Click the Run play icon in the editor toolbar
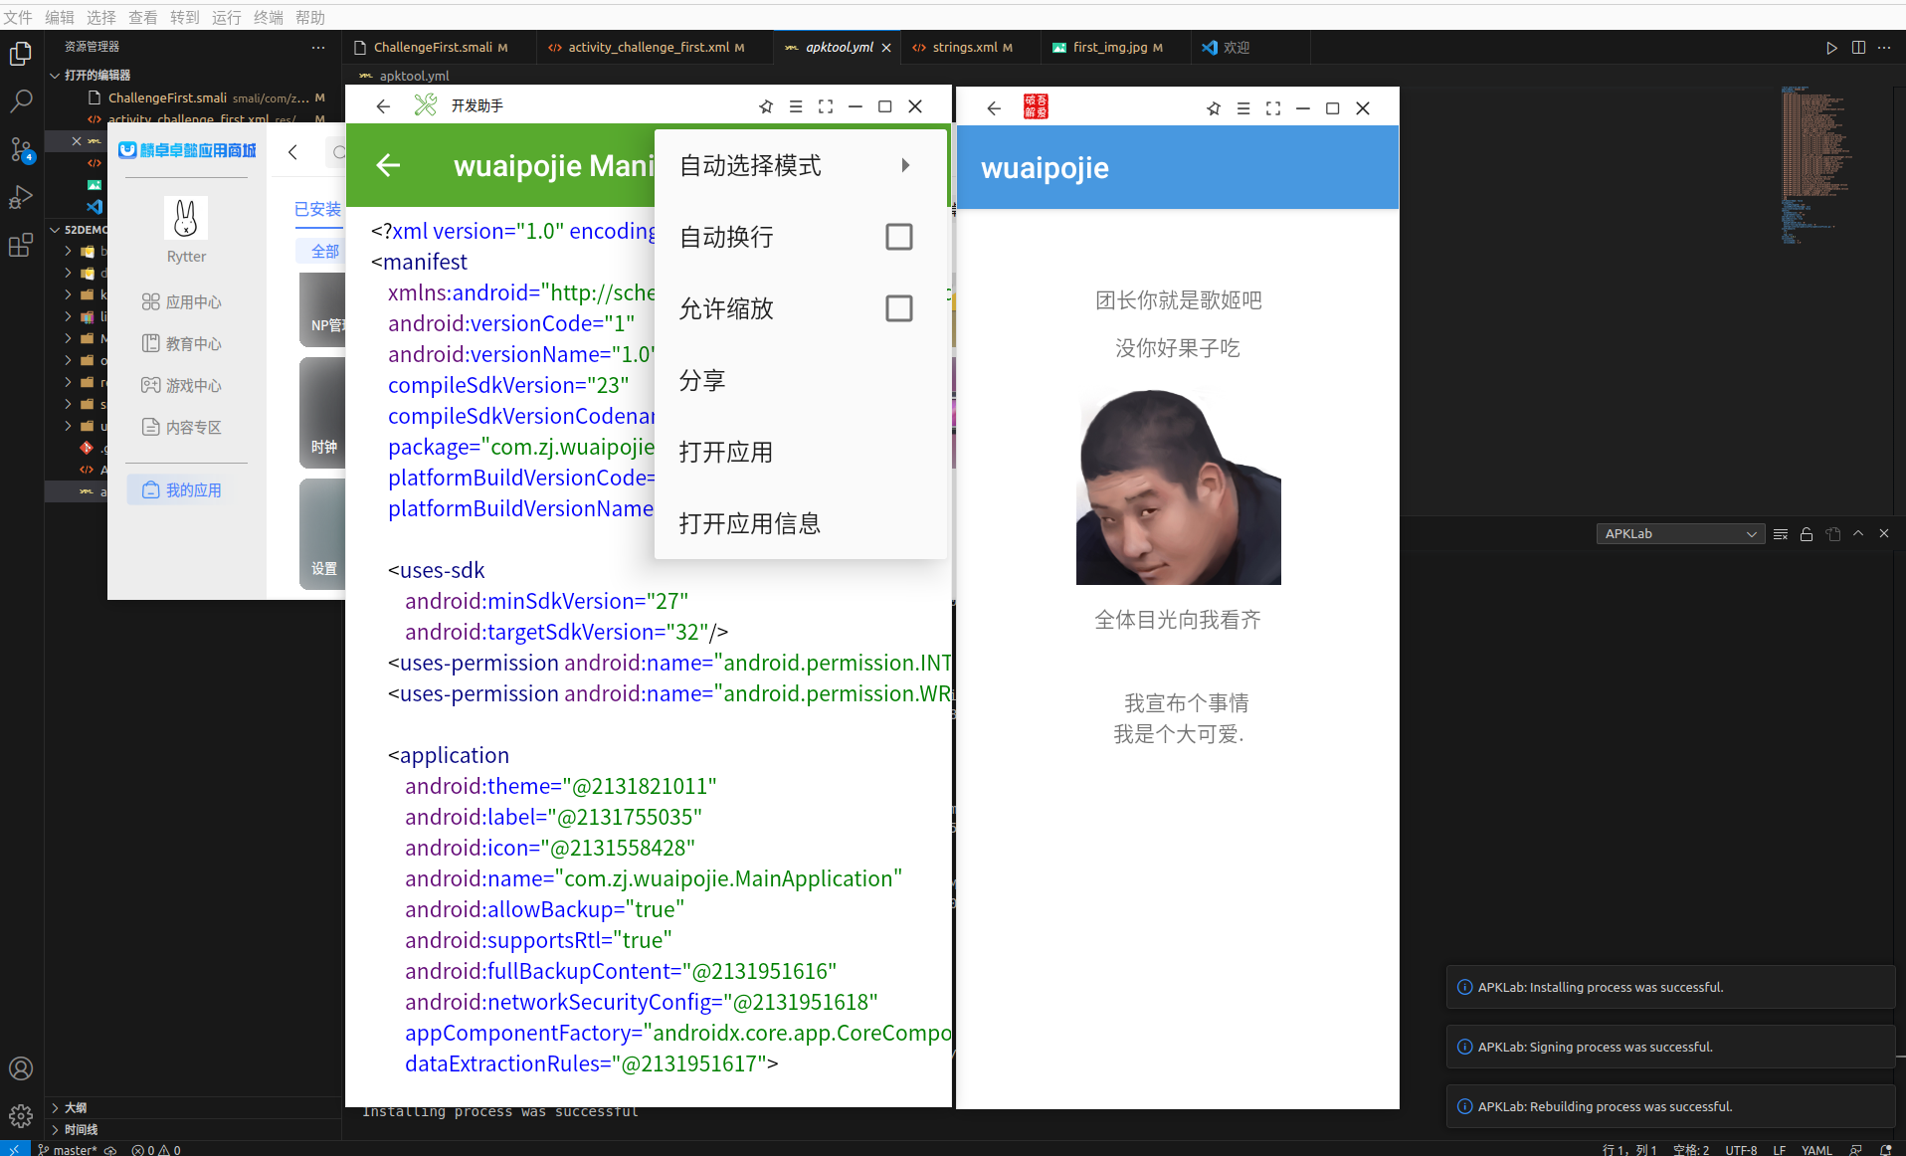The width and height of the screenshot is (1906, 1156). click(x=1831, y=48)
